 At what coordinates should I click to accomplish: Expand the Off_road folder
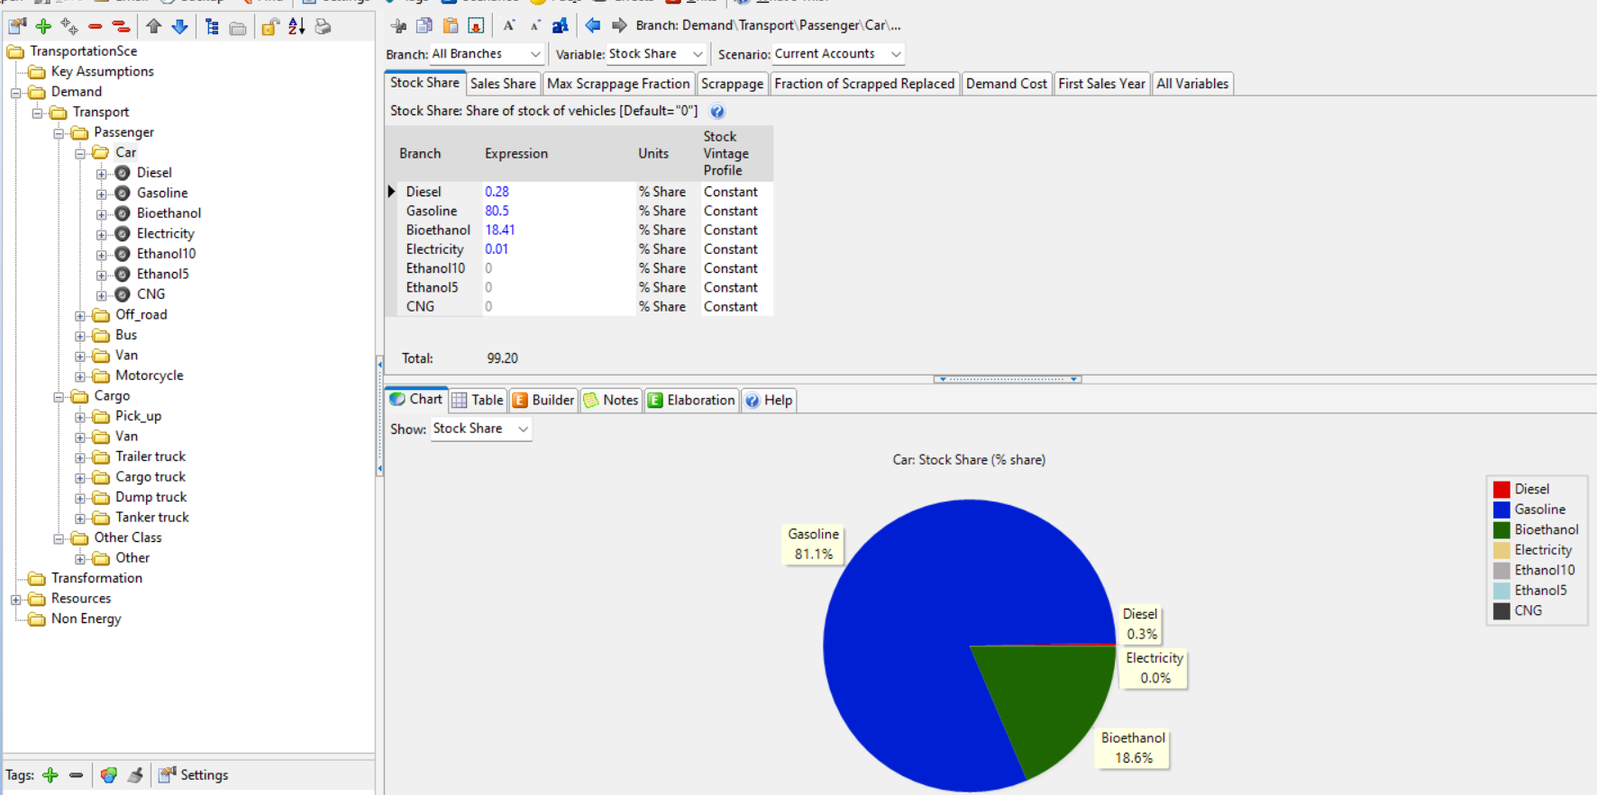[80, 315]
